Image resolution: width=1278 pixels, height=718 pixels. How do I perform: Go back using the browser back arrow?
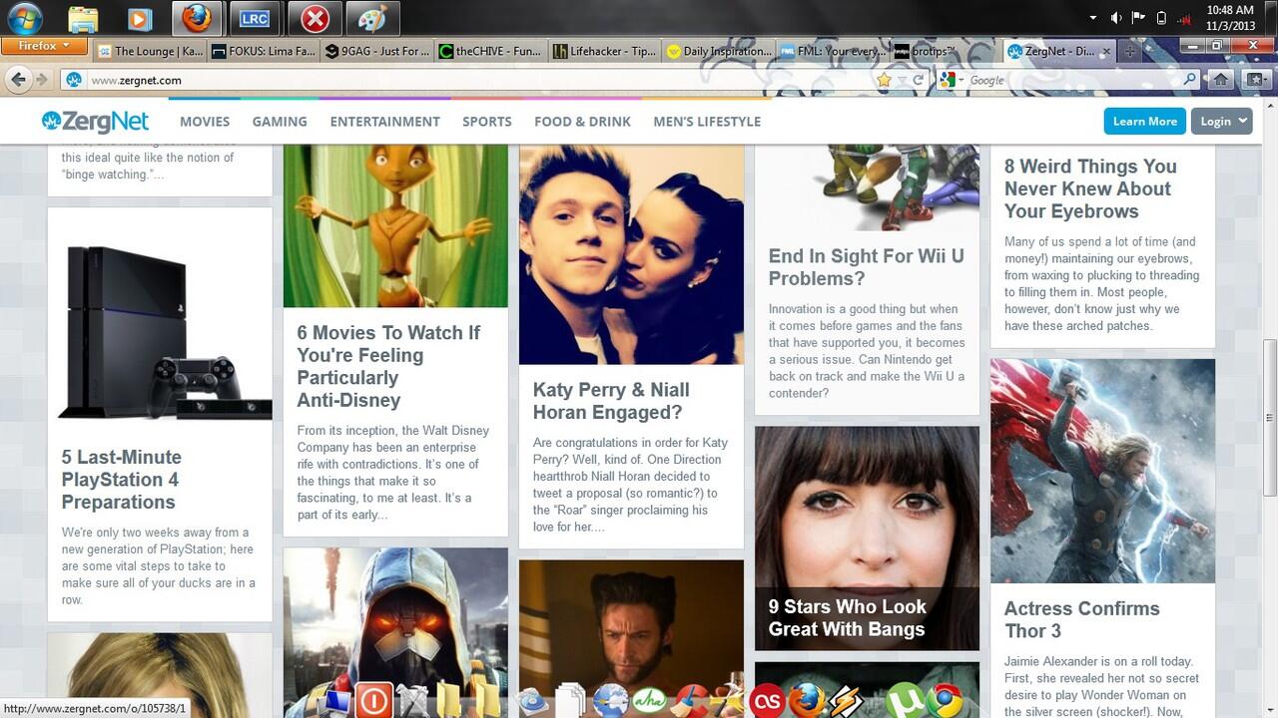(x=18, y=80)
